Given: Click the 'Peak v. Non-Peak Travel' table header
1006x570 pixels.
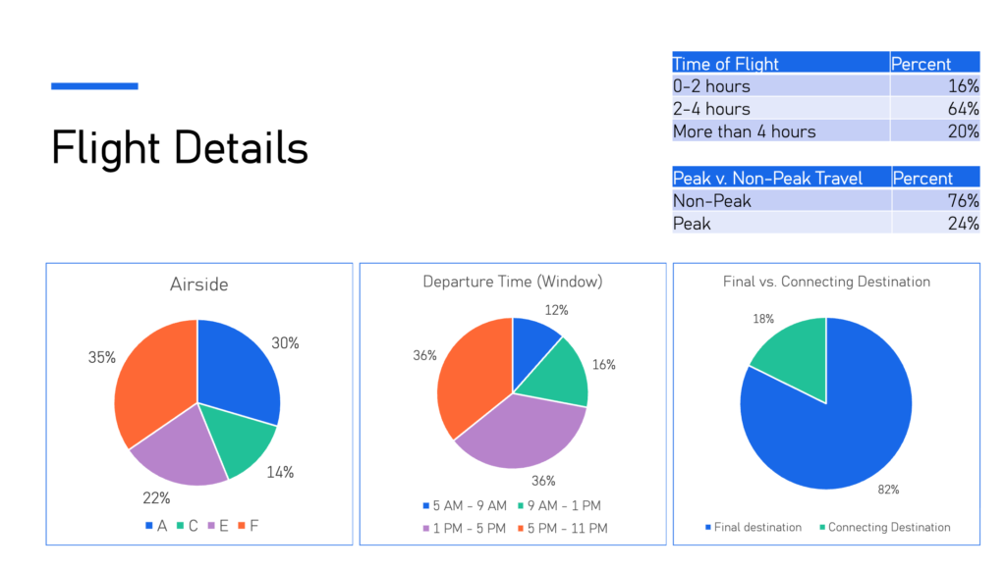Looking at the screenshot, I should (781, 177).
